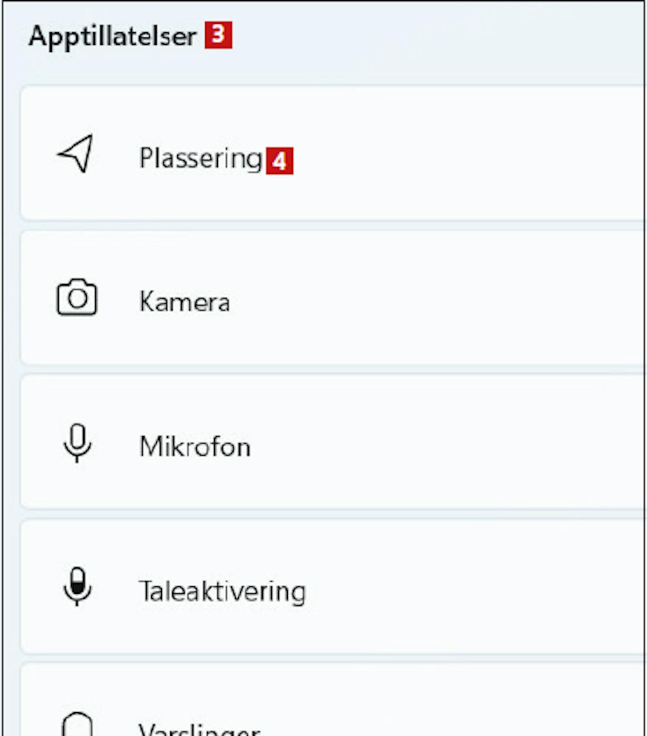This screenshot has width=647, height=736.
Task: Click the Plassering text label
Action: (x=201, y=159)
